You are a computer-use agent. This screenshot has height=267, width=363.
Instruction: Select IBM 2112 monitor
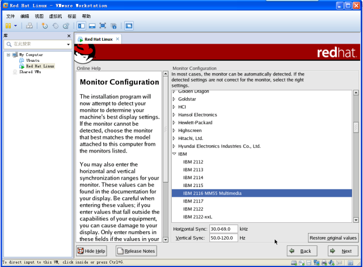pos(261,162)
